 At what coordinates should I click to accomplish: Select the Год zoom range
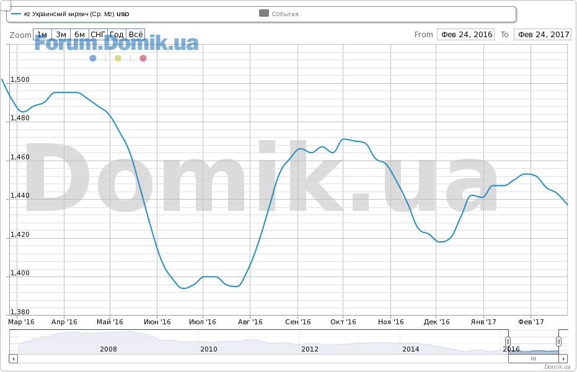(117, 35)
